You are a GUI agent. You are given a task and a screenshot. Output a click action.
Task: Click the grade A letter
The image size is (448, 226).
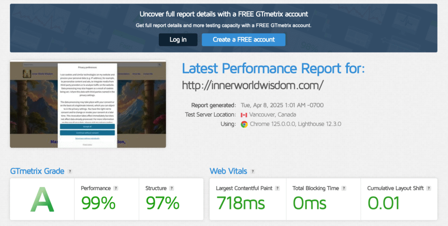tap(42, 199)
